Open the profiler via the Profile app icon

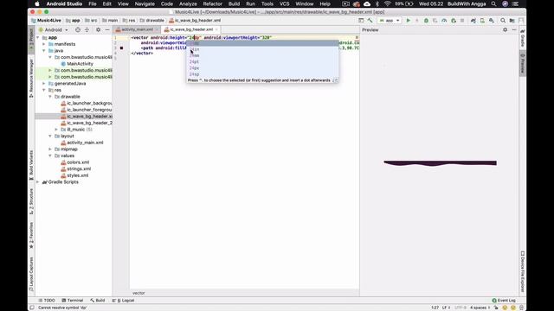(x=444, y=21)
